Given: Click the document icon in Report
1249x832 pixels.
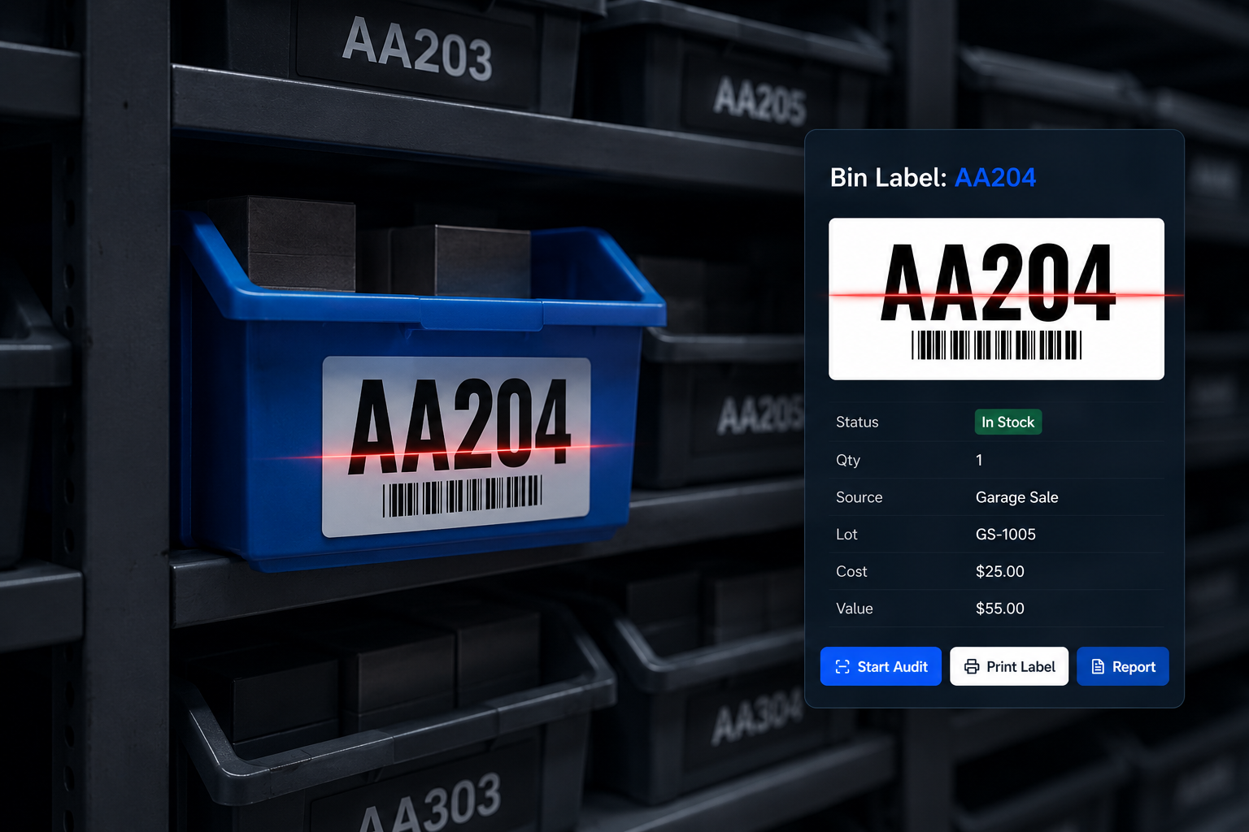Looking at the screenshot, I should pyautogui.click(x=1098, y=667).
